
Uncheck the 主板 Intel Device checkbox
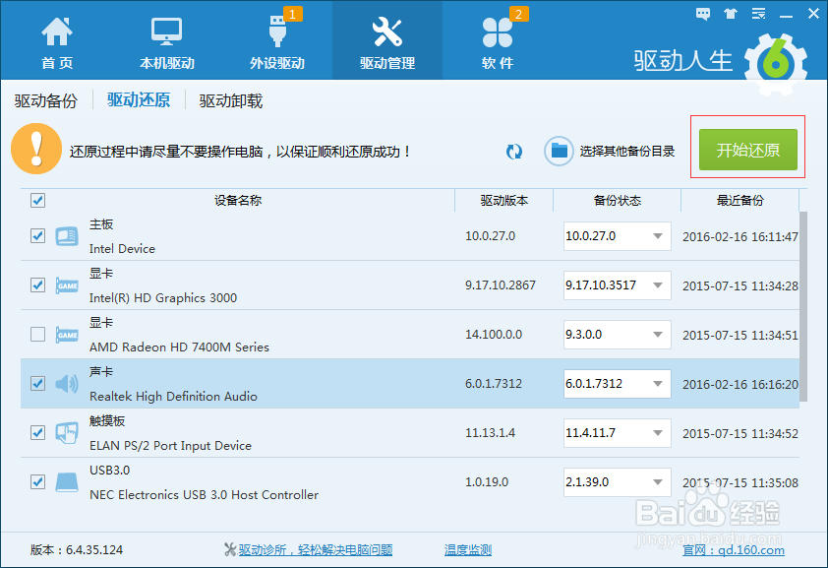[37, 235]
